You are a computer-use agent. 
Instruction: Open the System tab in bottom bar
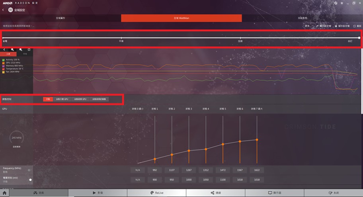334,193
